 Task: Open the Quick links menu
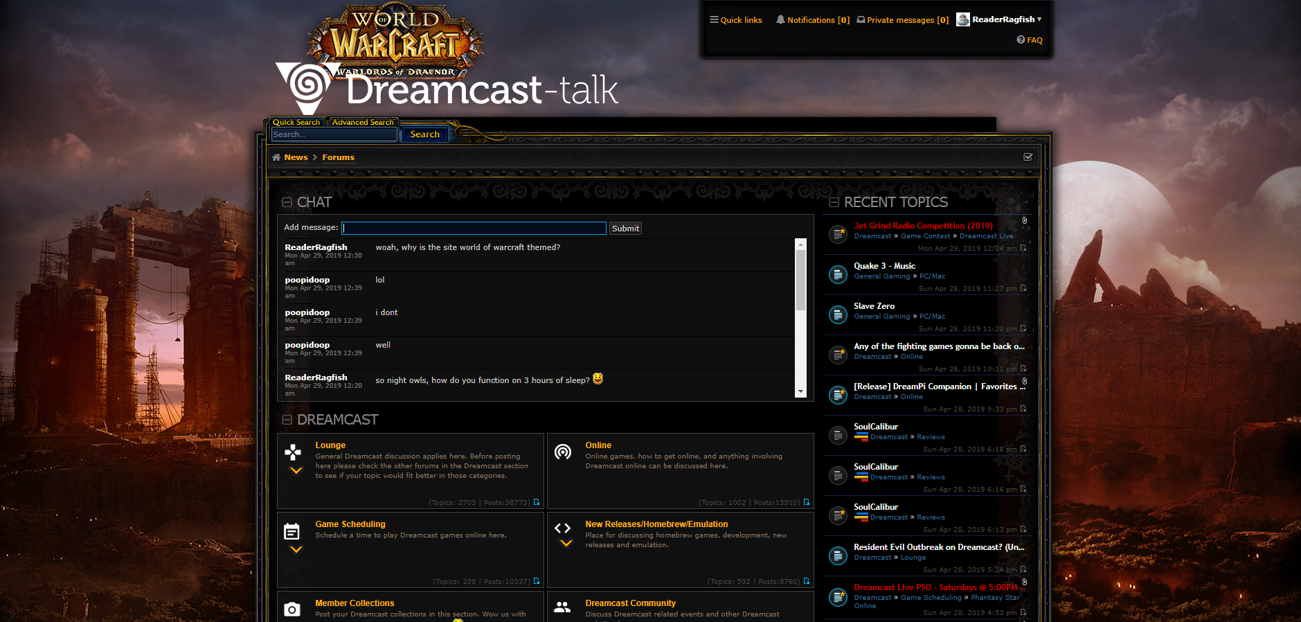(735, 20)
